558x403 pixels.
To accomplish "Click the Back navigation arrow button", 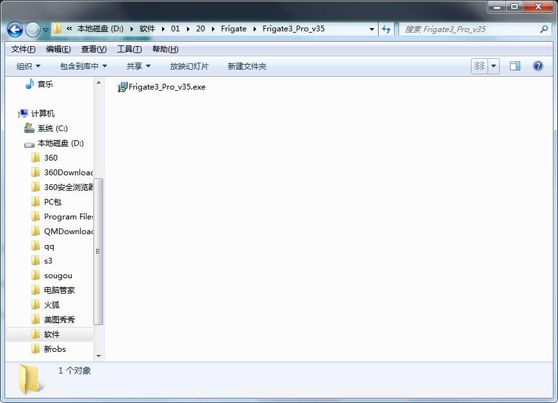I will pos(15,29).
